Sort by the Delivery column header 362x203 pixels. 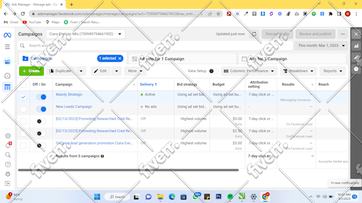coord(149,84)
